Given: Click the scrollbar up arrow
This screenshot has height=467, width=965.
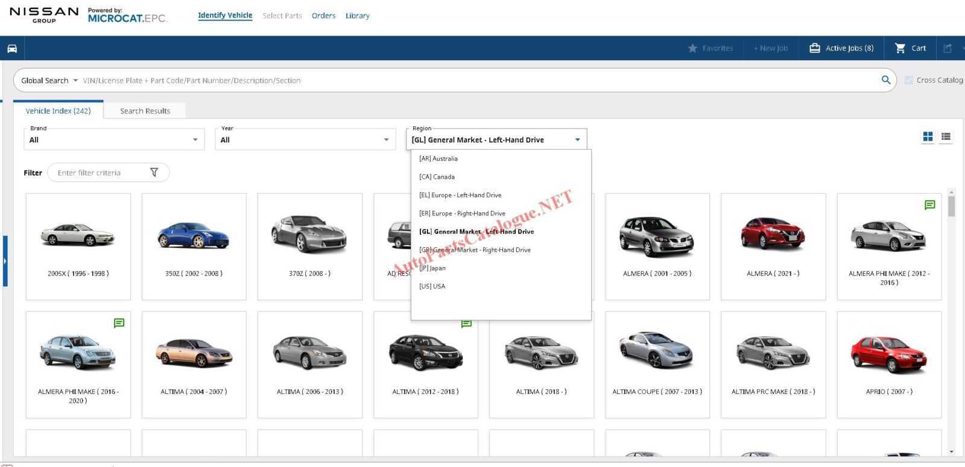Looking at the screenshot, I should (x=952, y=192).
